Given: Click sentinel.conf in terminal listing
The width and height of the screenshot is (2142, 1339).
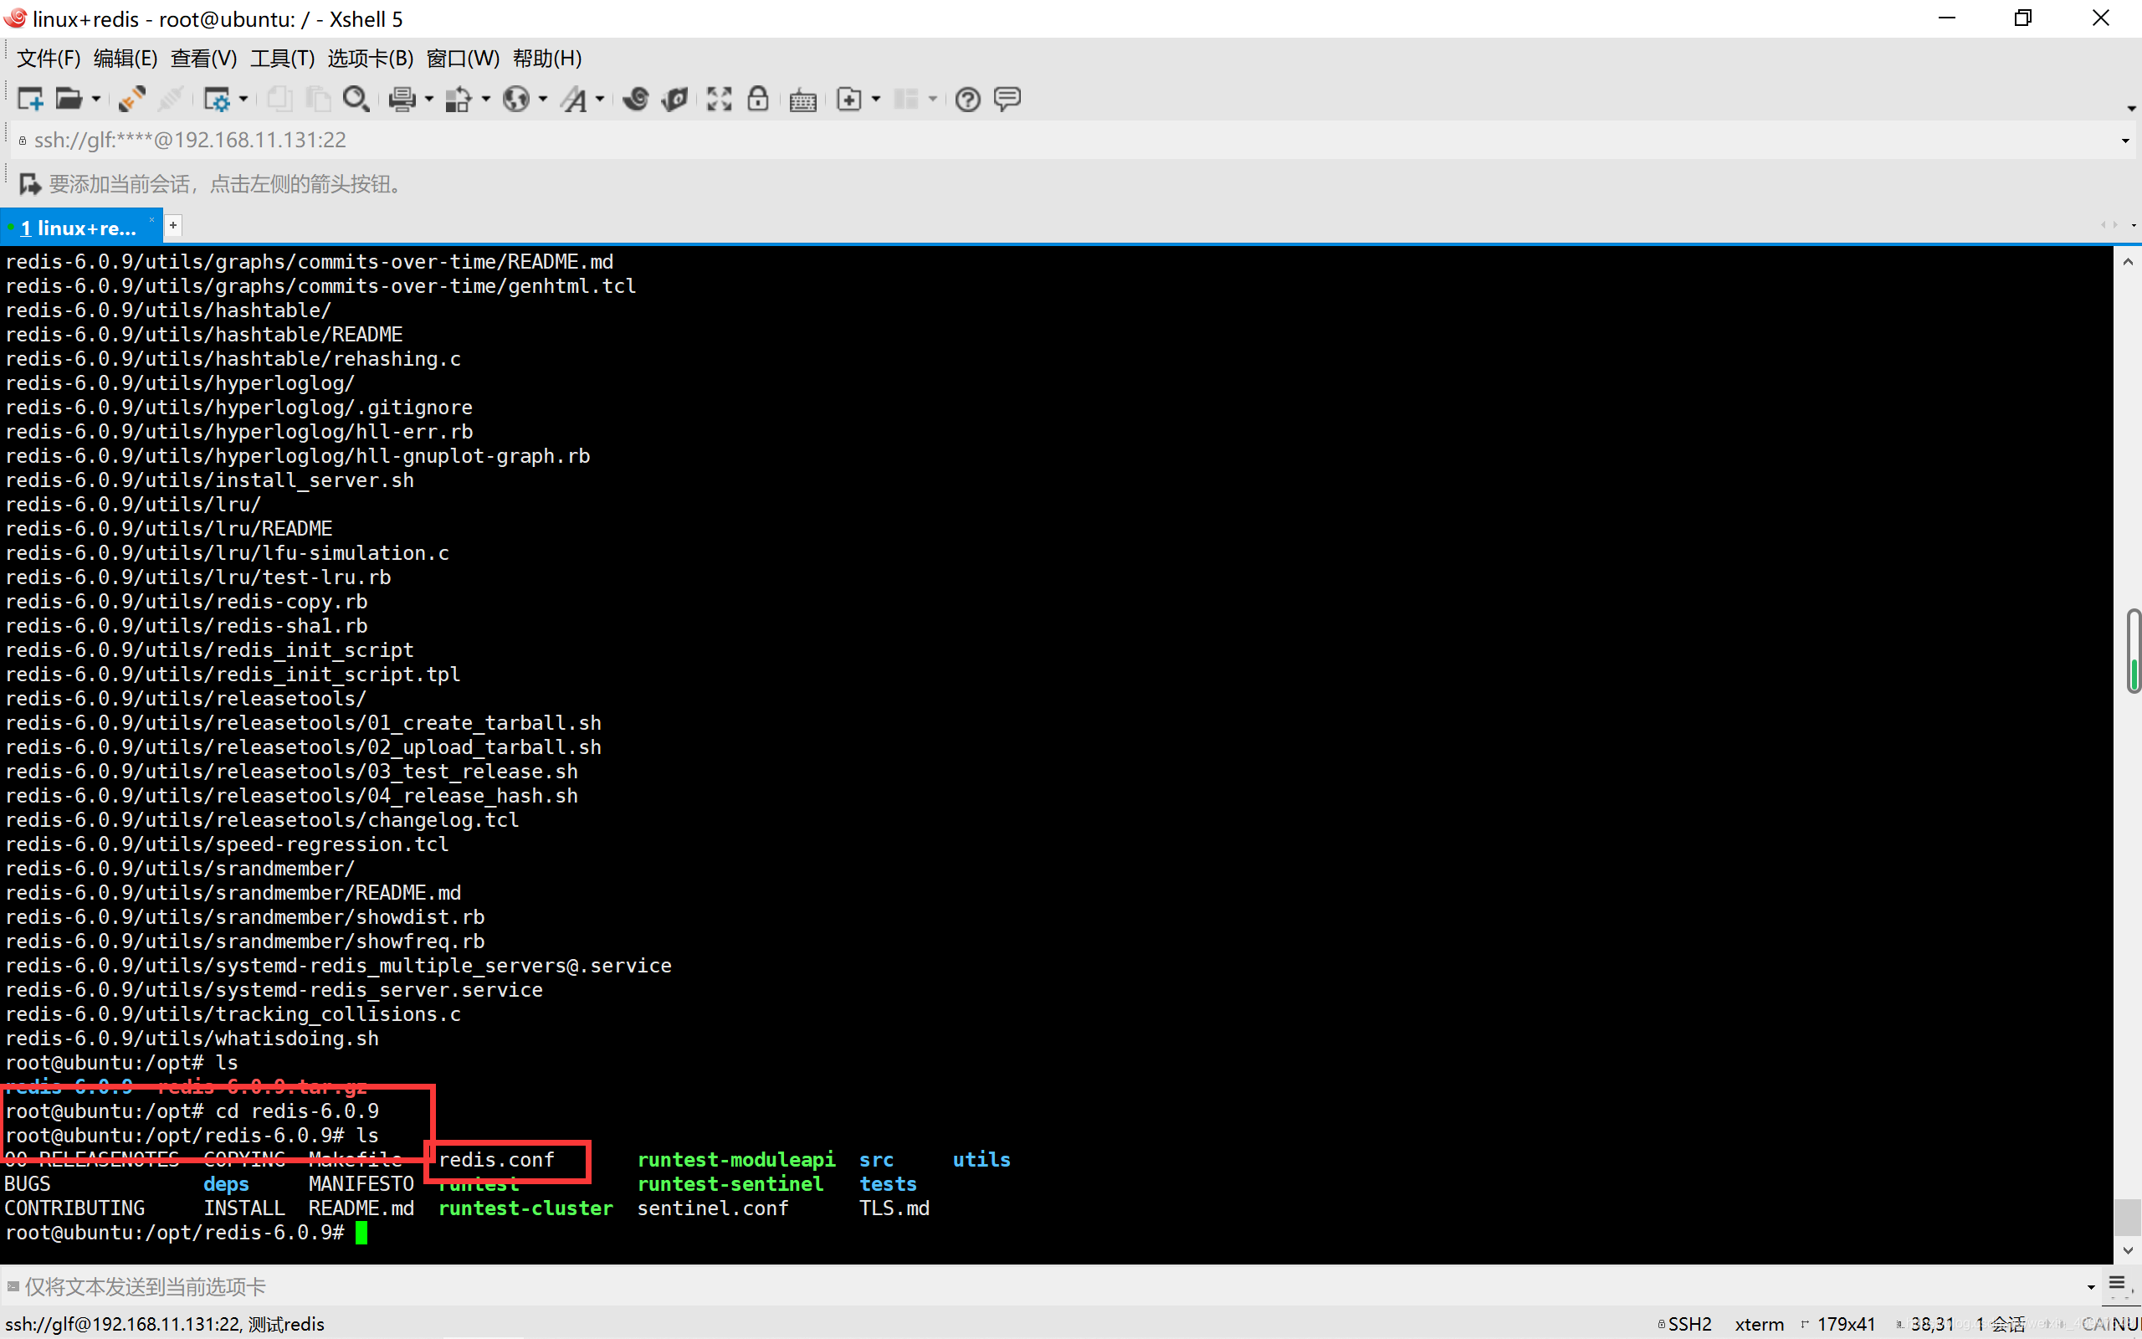Looking at the screenshot, I should tap(713, 1208).
